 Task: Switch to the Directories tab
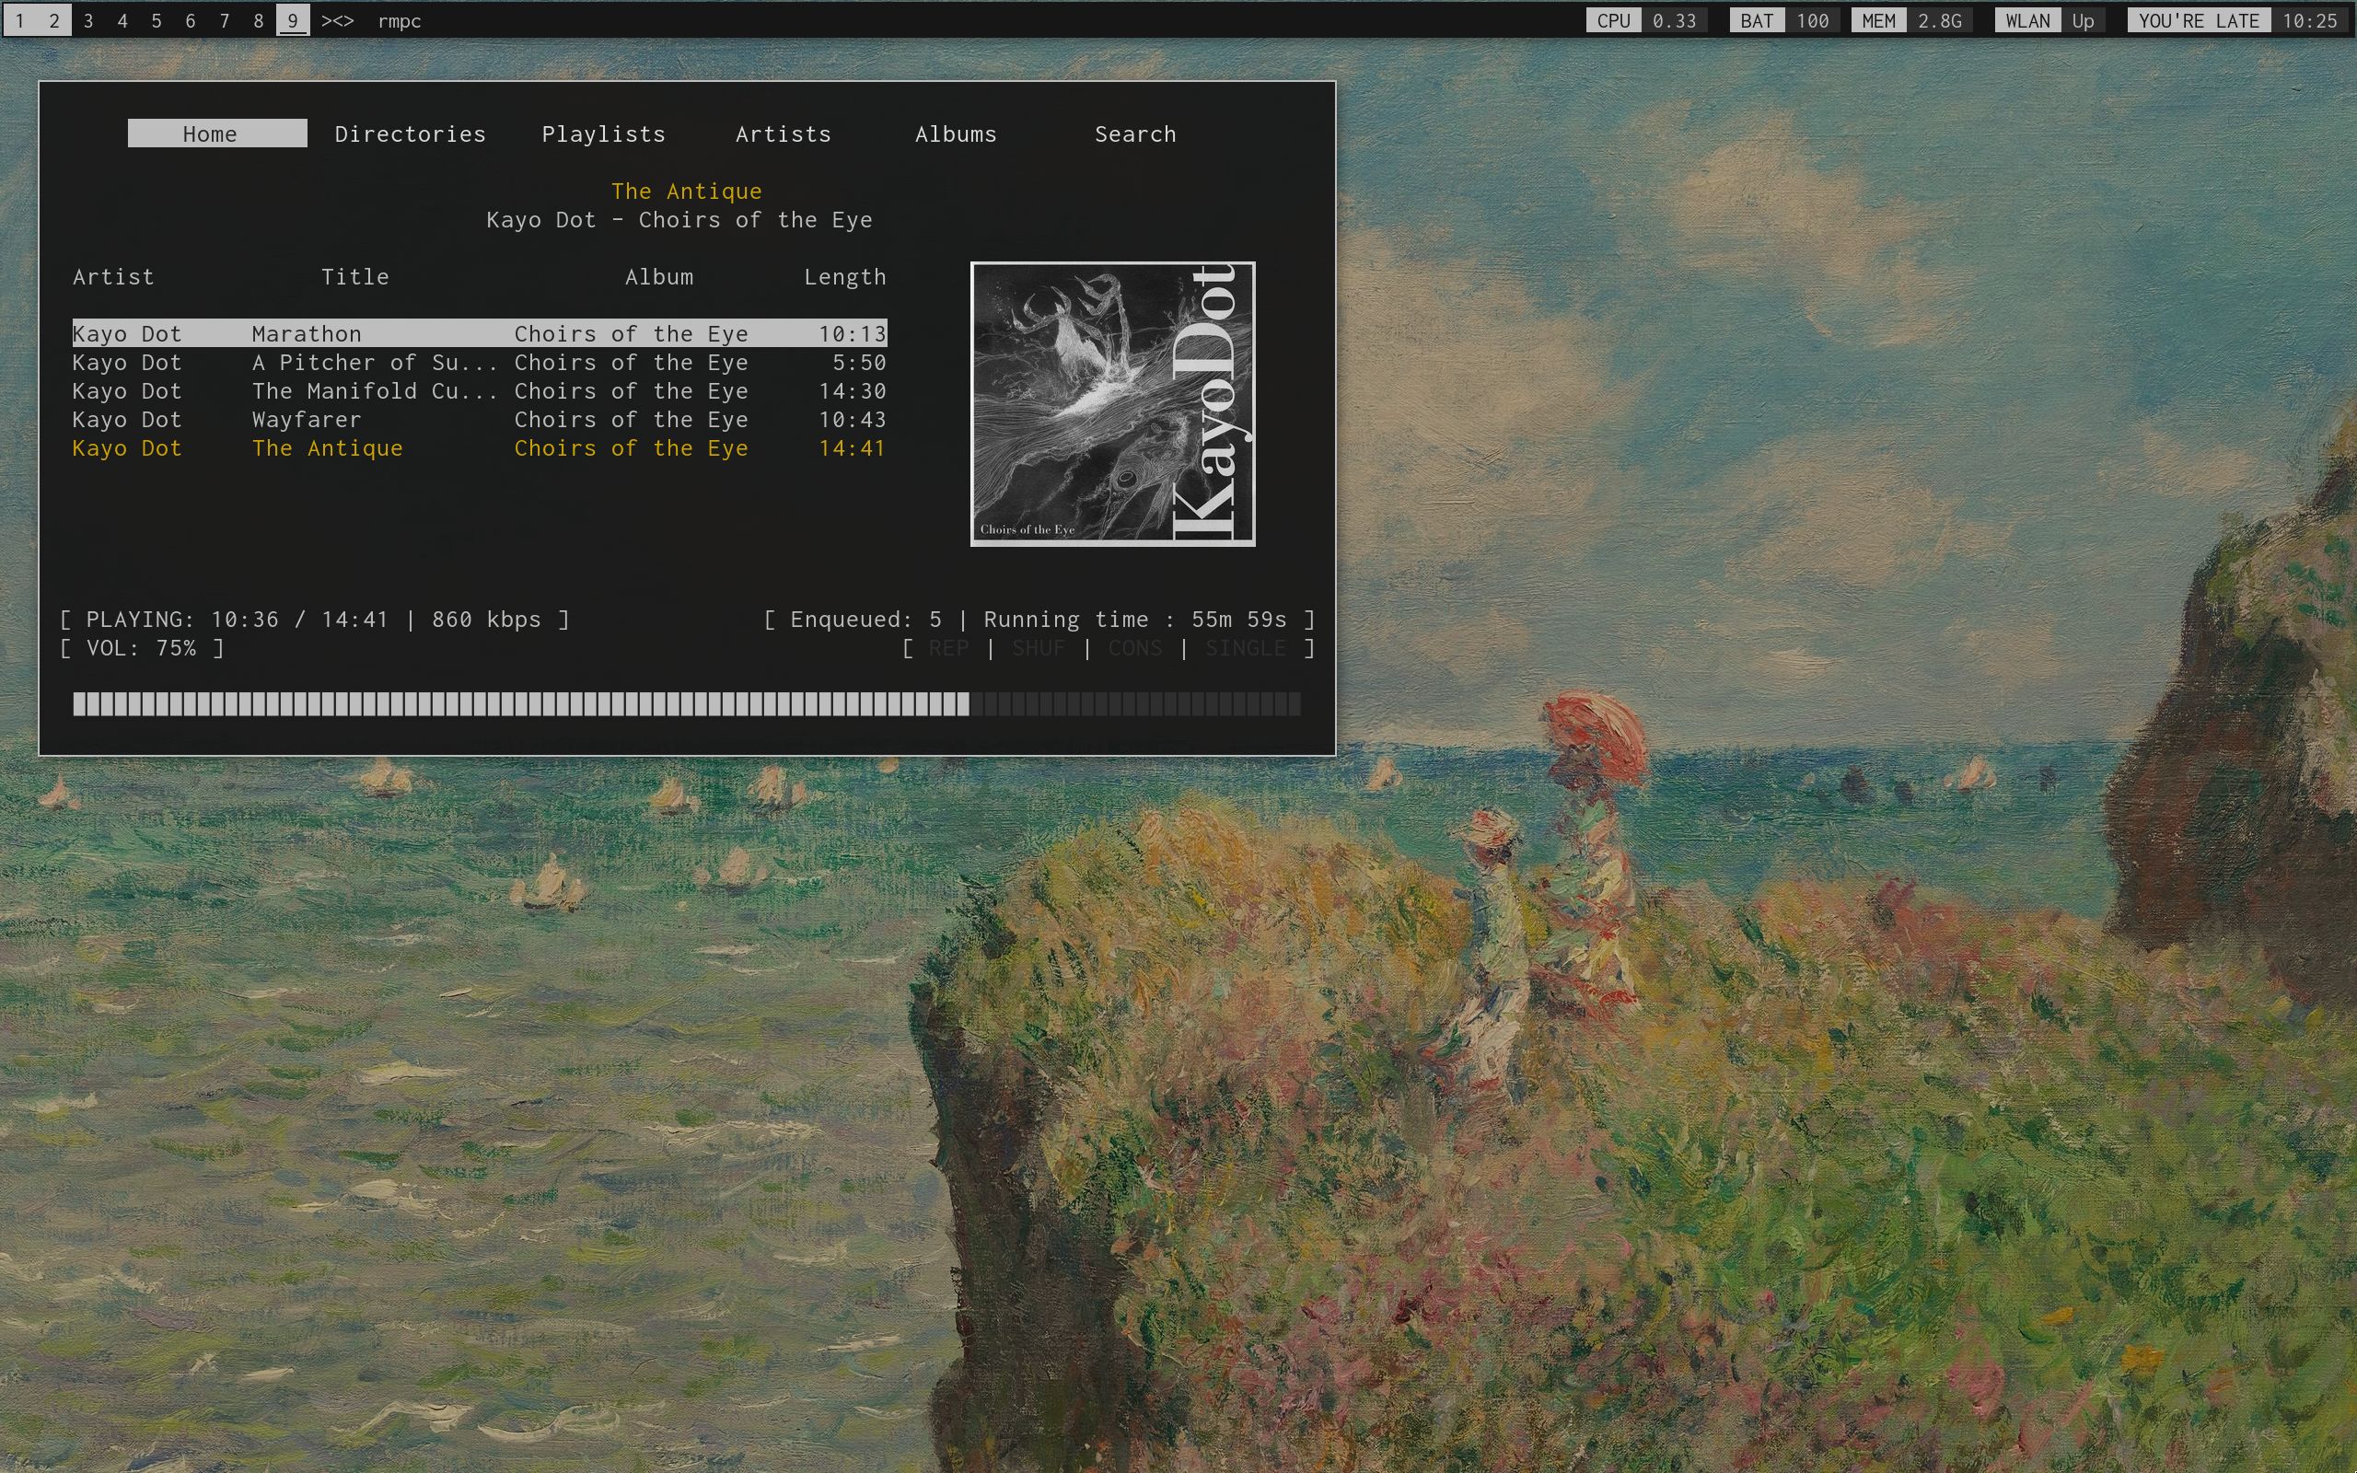(410, 133)
